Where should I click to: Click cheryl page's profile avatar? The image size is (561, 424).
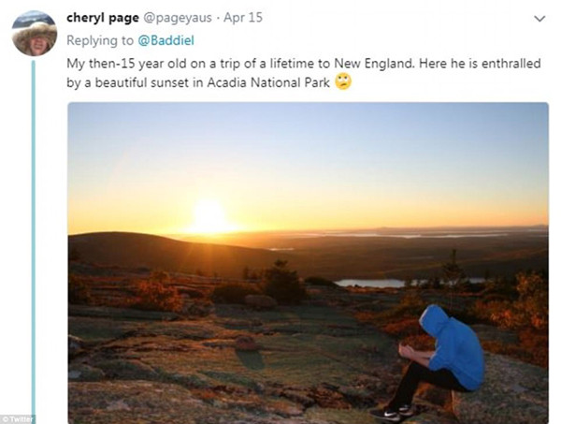point(35,34)
